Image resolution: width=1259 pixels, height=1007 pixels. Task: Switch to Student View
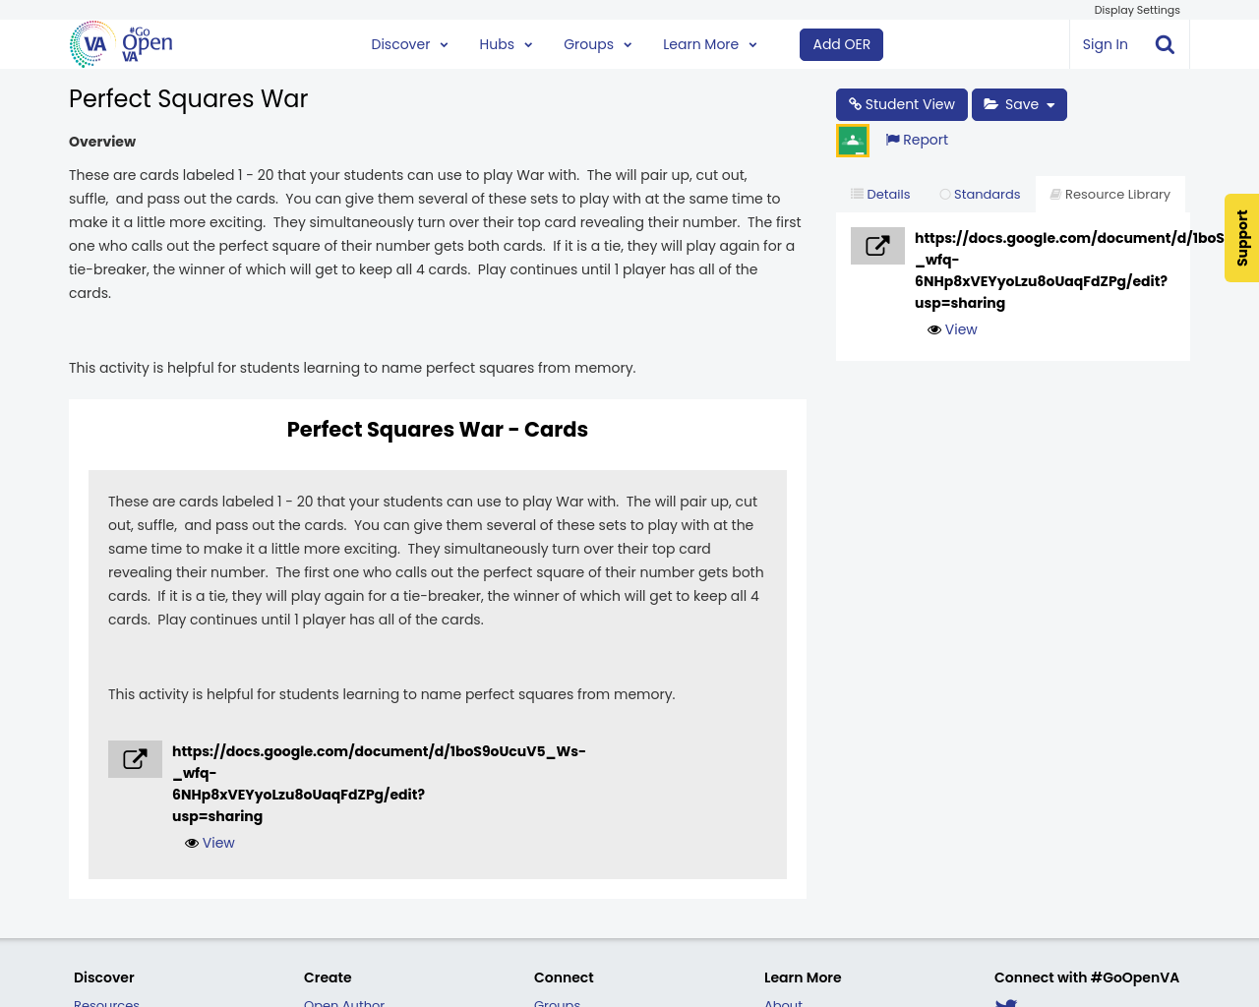901,104
